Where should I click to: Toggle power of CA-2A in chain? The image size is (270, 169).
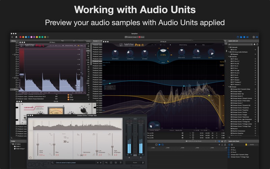(229, 148)
